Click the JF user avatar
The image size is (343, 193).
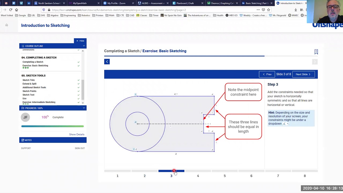tap(25, 117)
